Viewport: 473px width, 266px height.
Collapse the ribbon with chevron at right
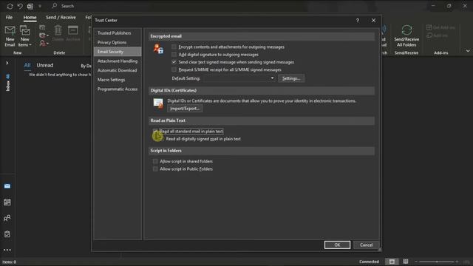(468, 51)
